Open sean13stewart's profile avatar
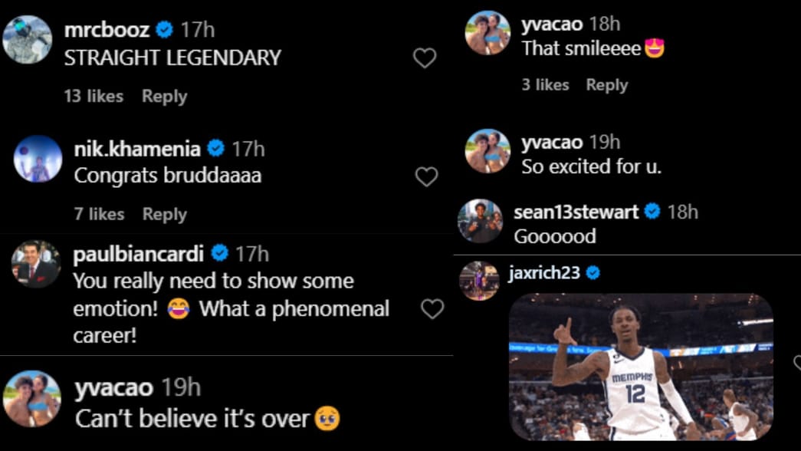This screenshot has height=451, width=801. coord(480,221)
